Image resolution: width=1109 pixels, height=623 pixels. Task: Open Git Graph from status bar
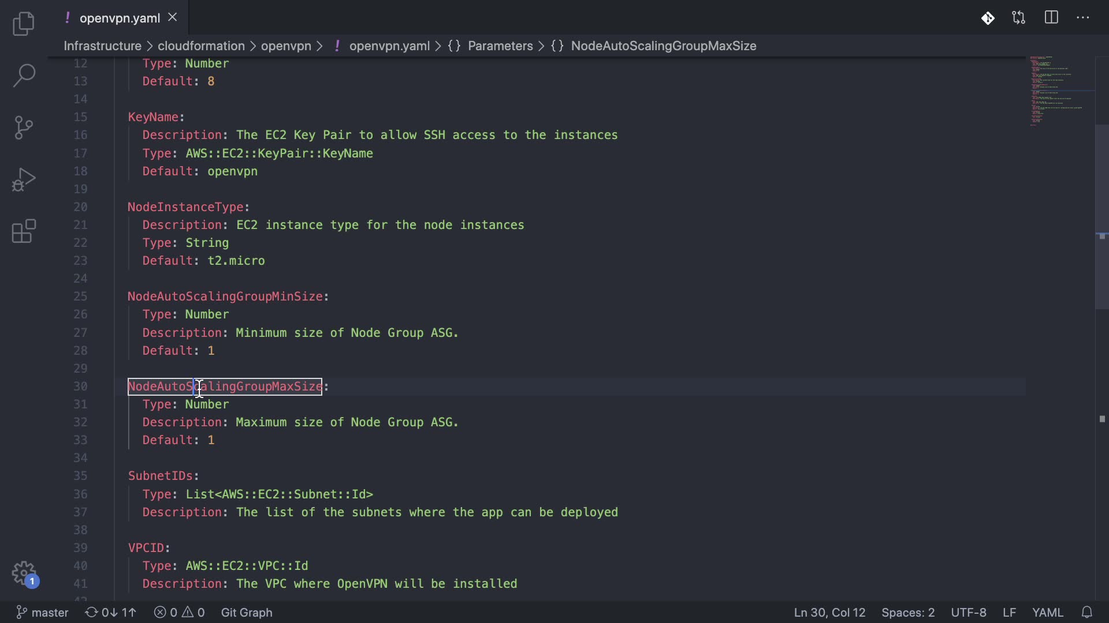point(247,612)
